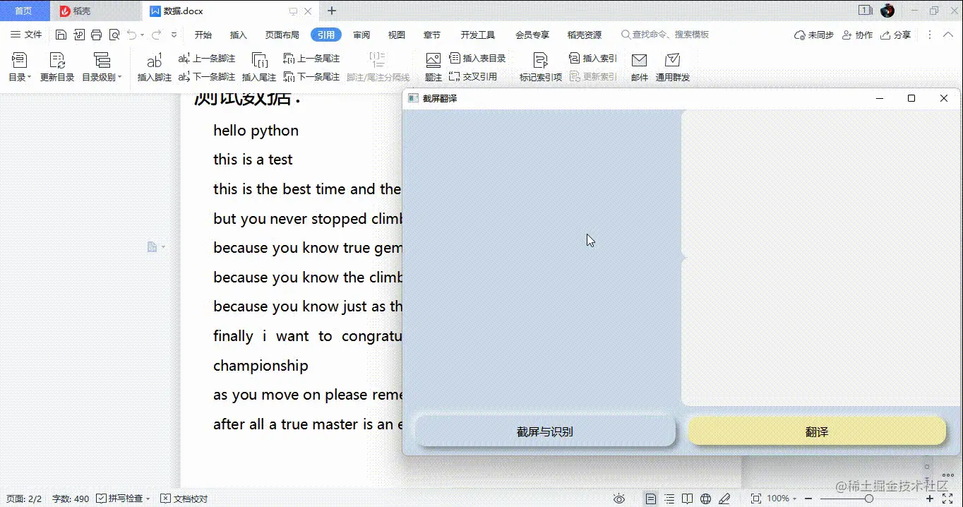Switch to the 插入 ribbon tab
The height and width of the screenshot is (507, 963).
tap(239, 35)
